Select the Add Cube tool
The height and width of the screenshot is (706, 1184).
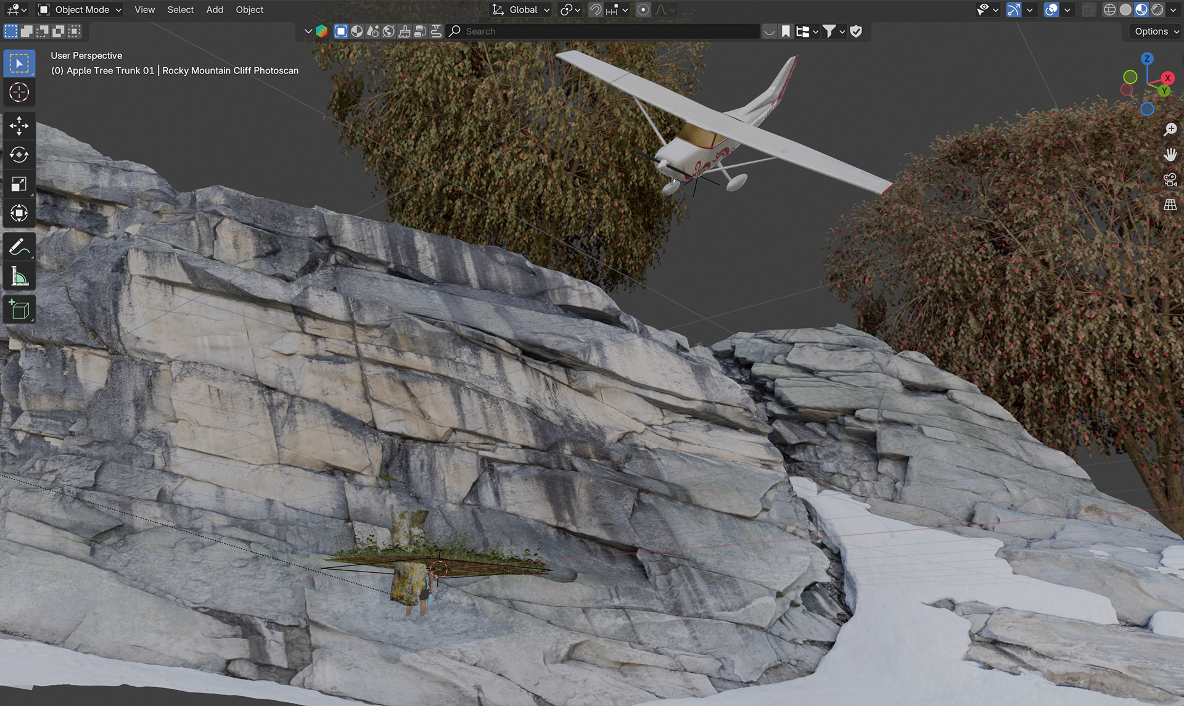tap(19, 310)
